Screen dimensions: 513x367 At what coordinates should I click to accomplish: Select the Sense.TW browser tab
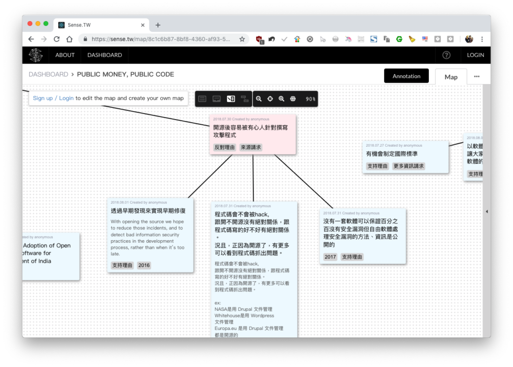click(x=101, y=25)
